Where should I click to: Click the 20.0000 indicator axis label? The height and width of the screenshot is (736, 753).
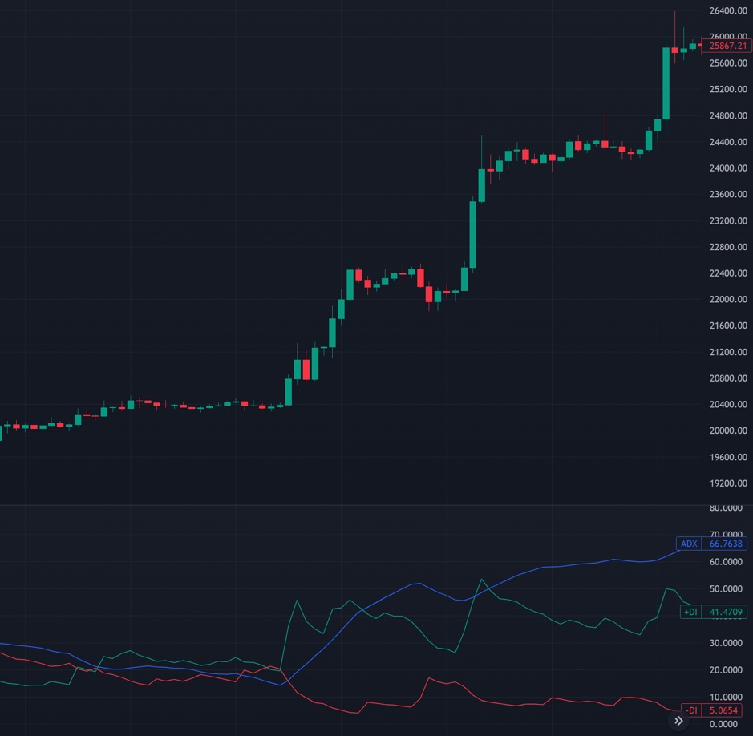726,669
